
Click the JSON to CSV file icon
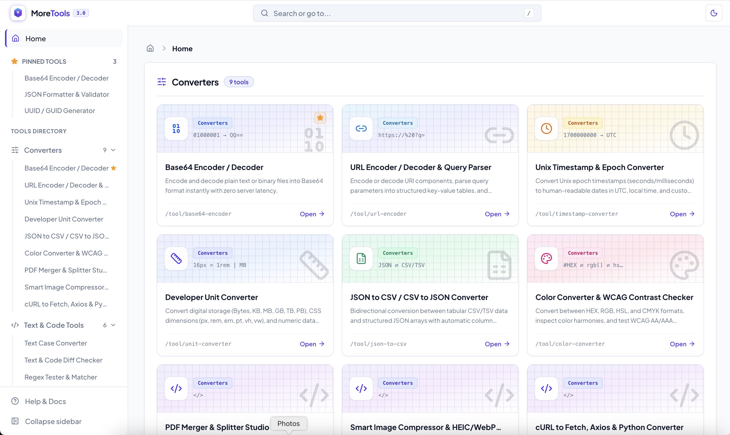point(361,258)
